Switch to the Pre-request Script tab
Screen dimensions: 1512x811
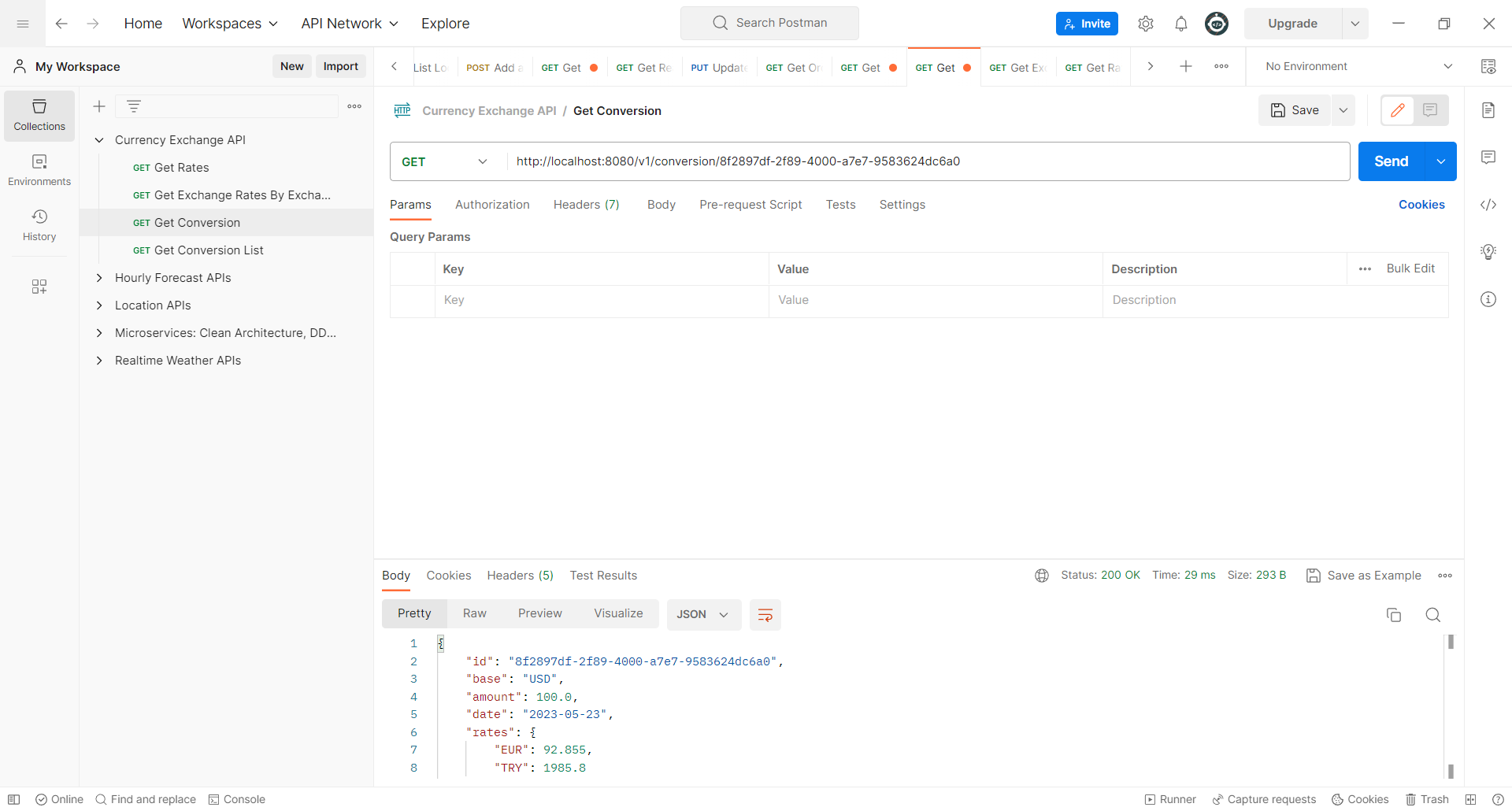pos(750,205)
